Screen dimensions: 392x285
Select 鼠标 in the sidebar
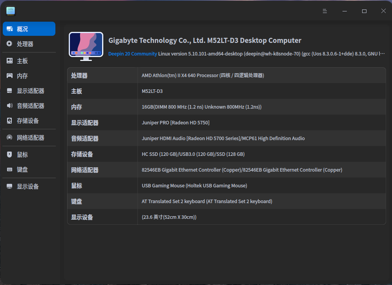29,155
